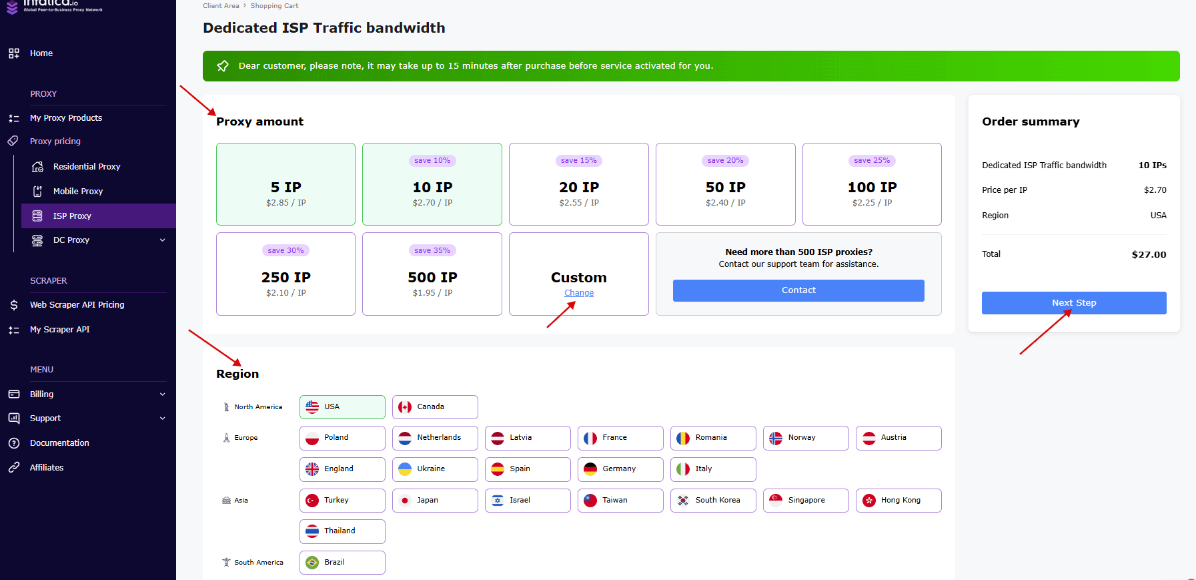Select the 10 IP proxy amount card
The height and width of the screenshot is (580, 1196).
point(432,184)
